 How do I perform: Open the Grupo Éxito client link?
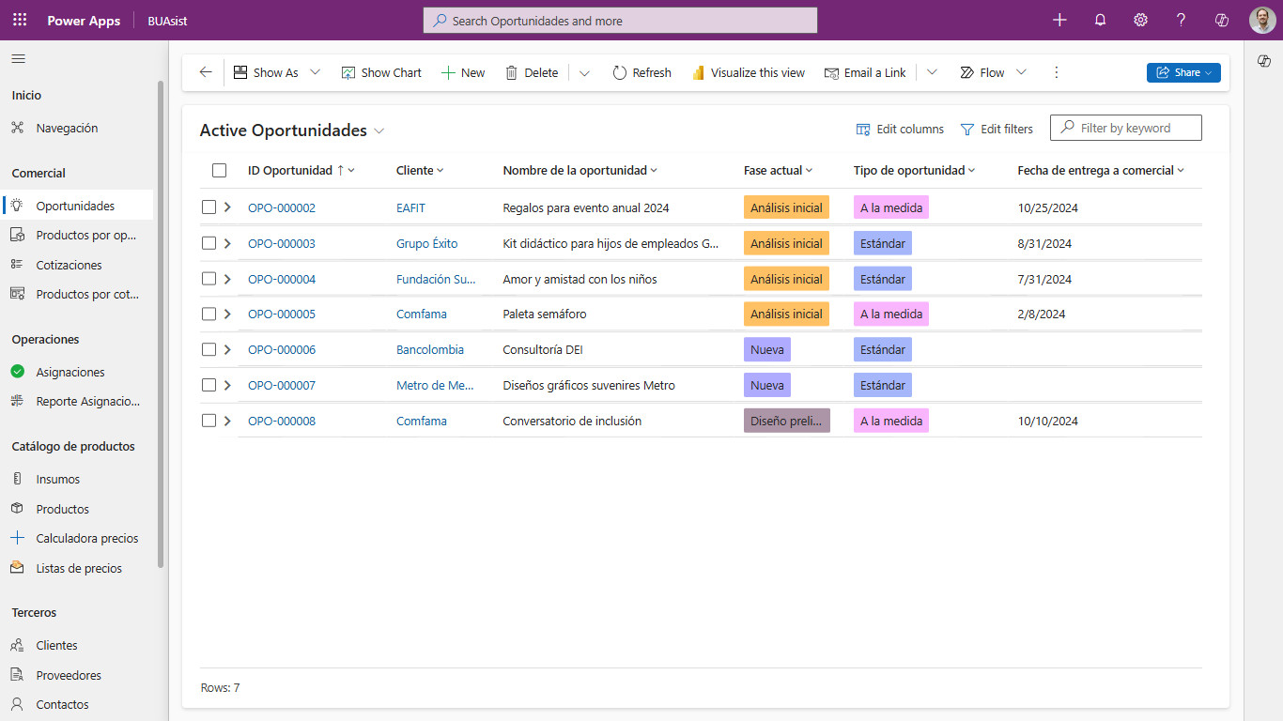427,243
